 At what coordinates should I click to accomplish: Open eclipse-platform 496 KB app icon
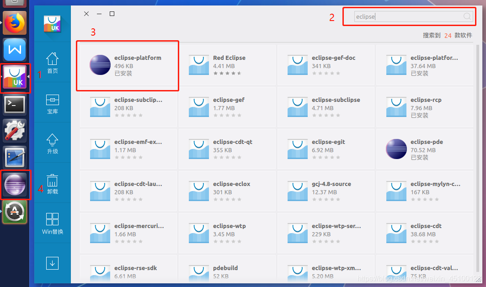(x=100, y=65)
